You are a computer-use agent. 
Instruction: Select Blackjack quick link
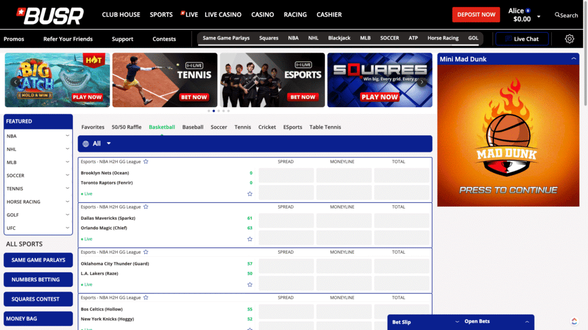(x=339, y=38)
